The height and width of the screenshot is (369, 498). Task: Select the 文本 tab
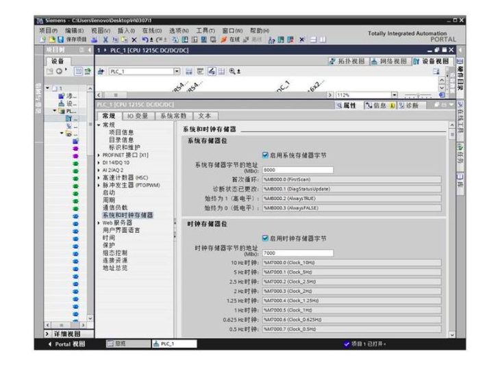(x=205, y=116)
